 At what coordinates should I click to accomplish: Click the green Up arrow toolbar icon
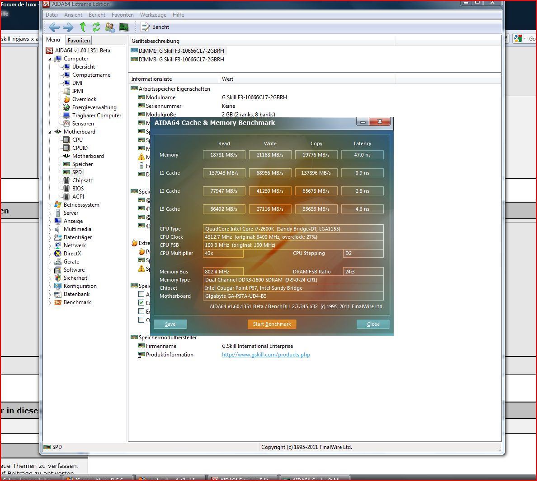pos(83,27)
